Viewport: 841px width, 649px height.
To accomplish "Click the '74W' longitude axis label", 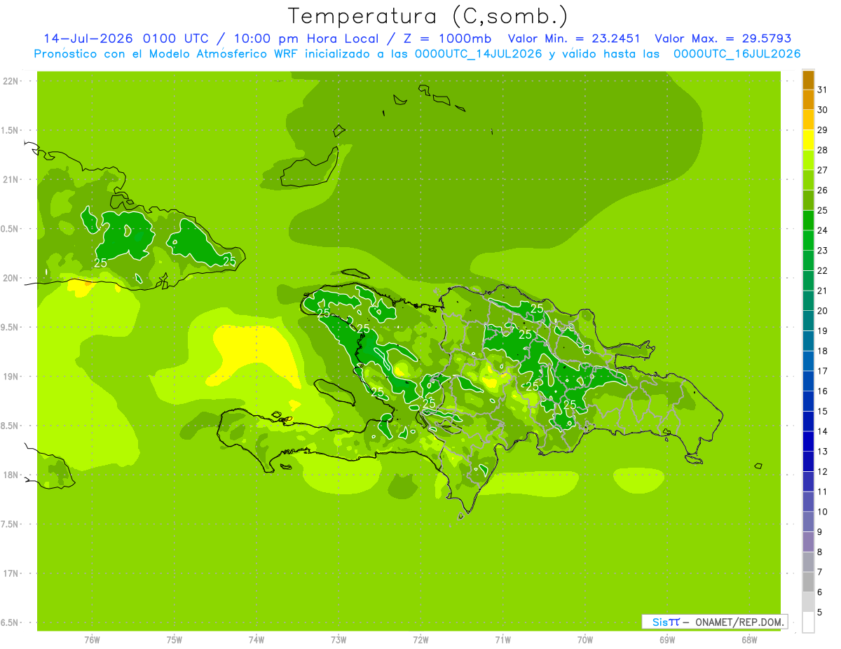I will pos(256,640).
